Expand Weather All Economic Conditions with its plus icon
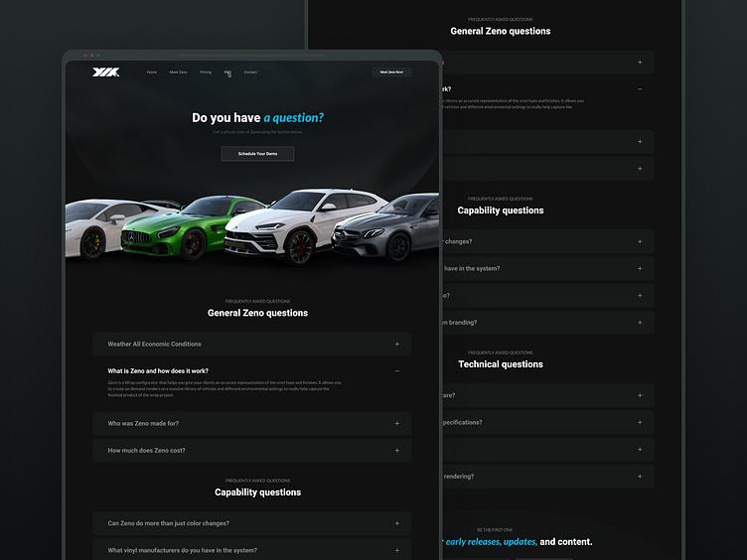747x560 pixels. [x=397, y=345]
